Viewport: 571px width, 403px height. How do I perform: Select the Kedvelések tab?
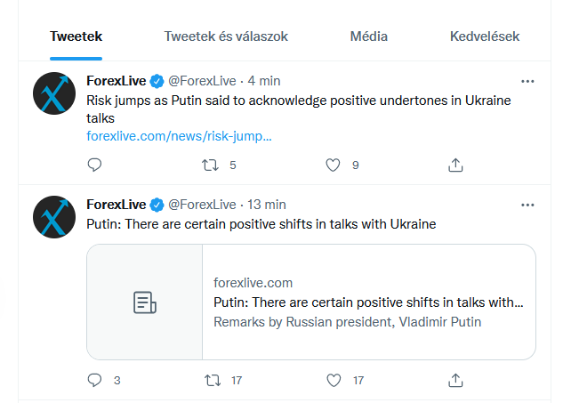(x=485, y=36)
